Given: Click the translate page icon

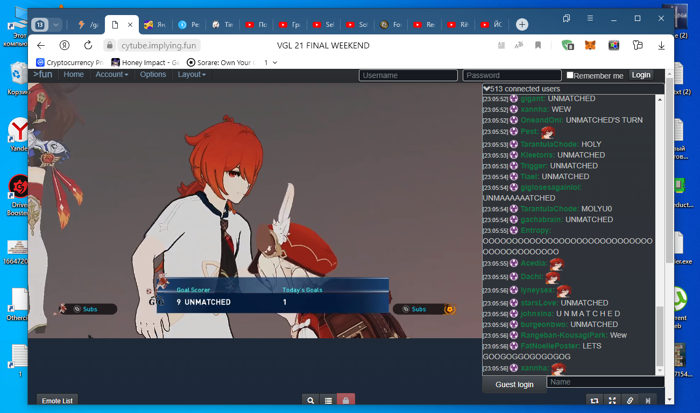Looking at the screenshot, I should pos(519,45).
